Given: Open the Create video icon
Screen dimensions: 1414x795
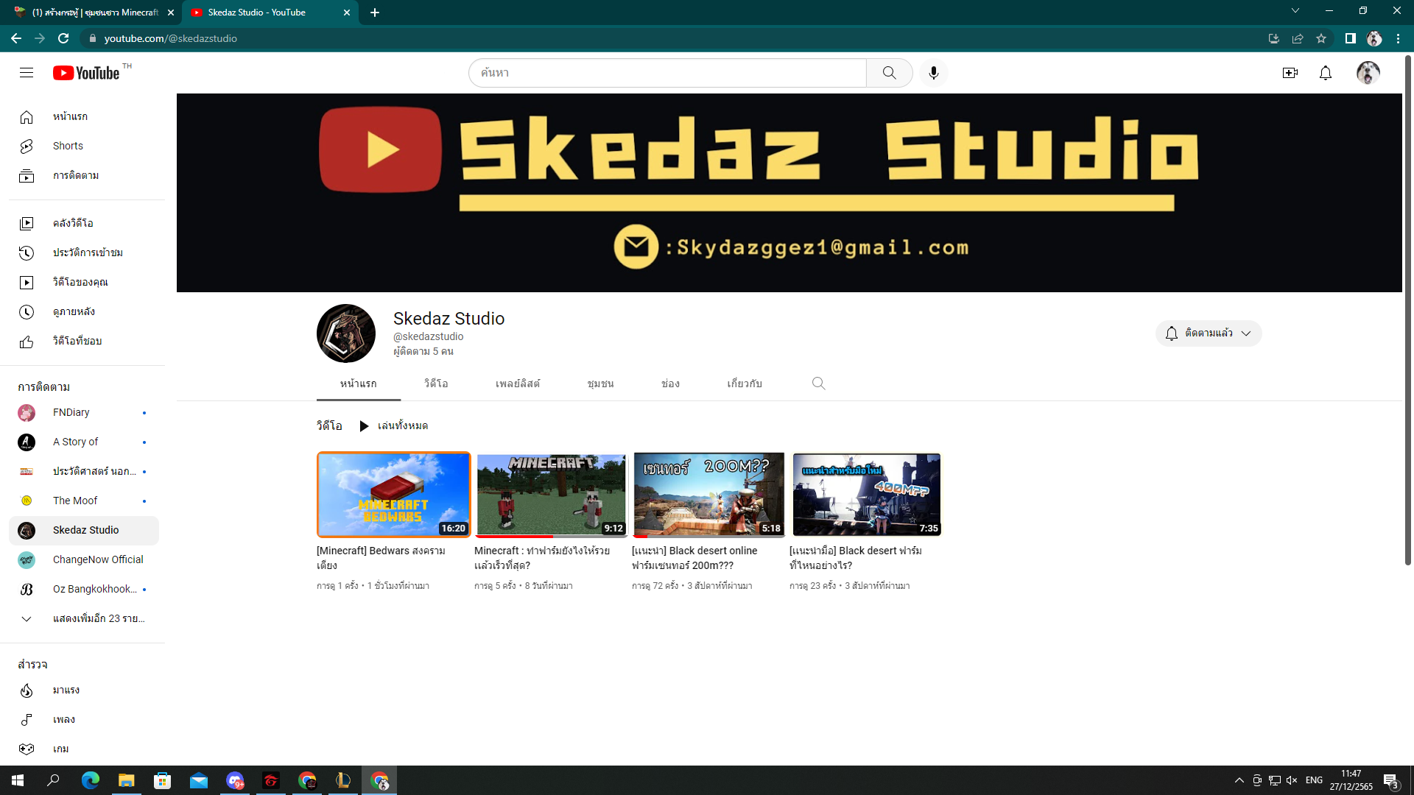Looking at the screenshot, I should tap(1290, 73).
